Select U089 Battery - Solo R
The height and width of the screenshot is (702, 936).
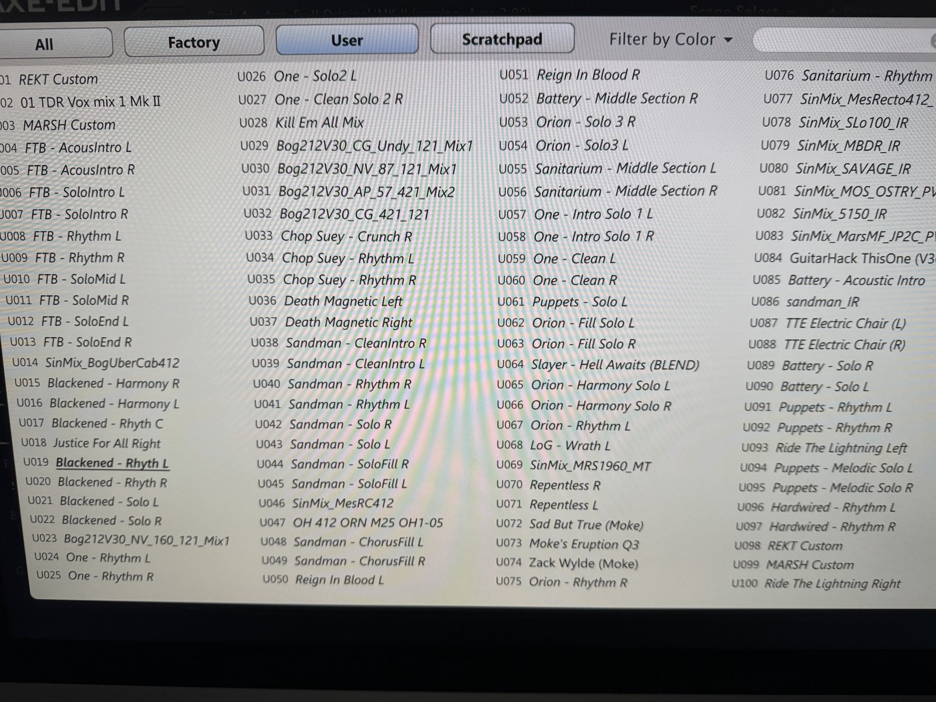coord(810,366)
